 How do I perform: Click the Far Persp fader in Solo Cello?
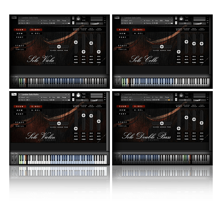[202, 44]
